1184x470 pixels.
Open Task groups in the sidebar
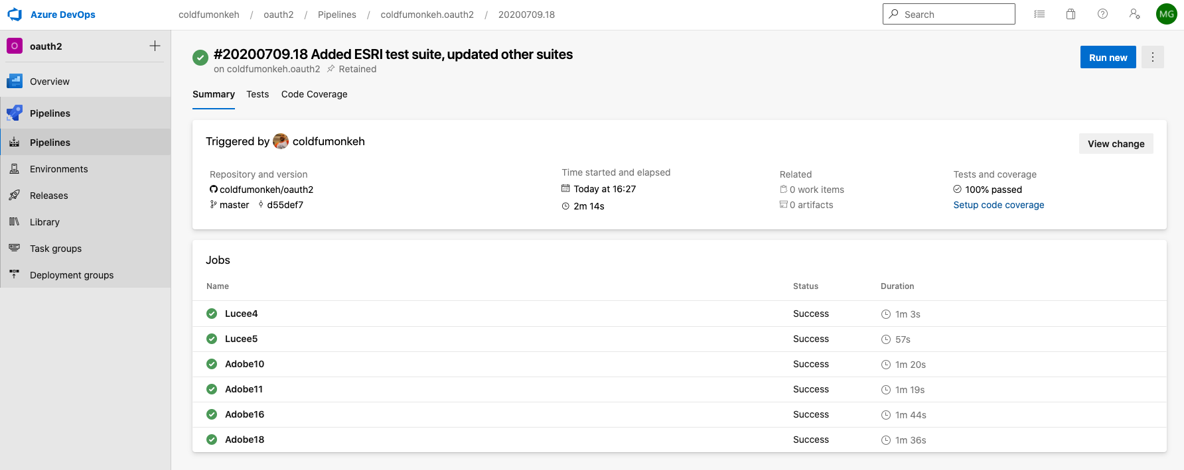click(x=86, y=249)
